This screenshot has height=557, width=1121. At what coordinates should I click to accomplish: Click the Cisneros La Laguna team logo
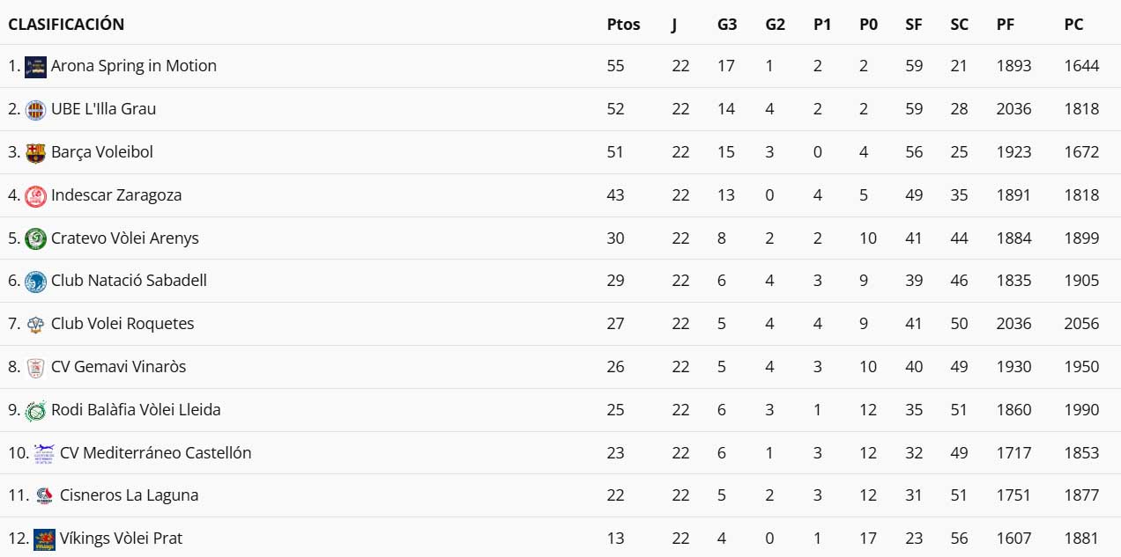click(x=44, y=496)
